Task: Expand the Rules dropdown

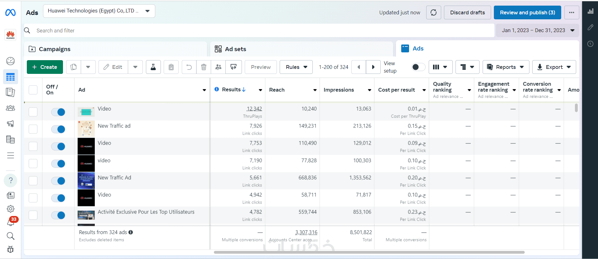Action: coord(296,67)
